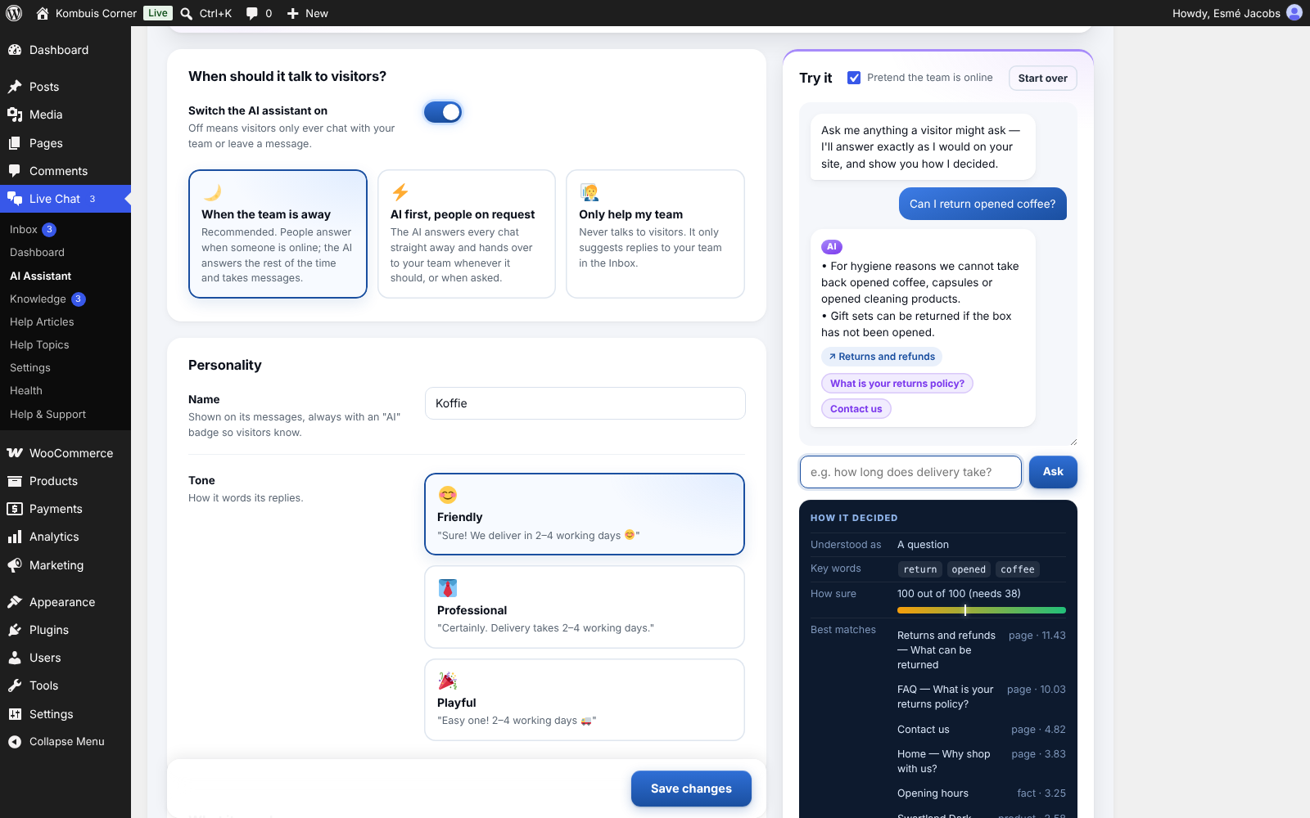Open the Posts pin icon

coord(15,87)
